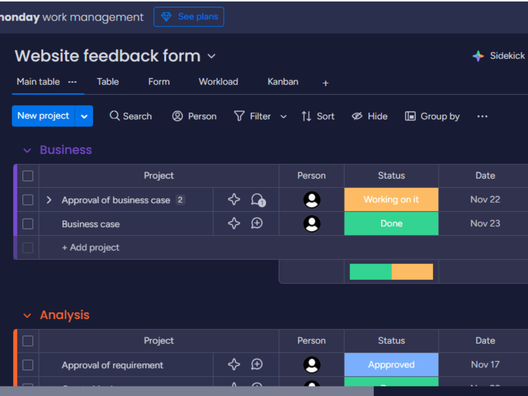Select all items in Analysis group
This screenshot has width=528, height=396.
[x=28, y=341]
